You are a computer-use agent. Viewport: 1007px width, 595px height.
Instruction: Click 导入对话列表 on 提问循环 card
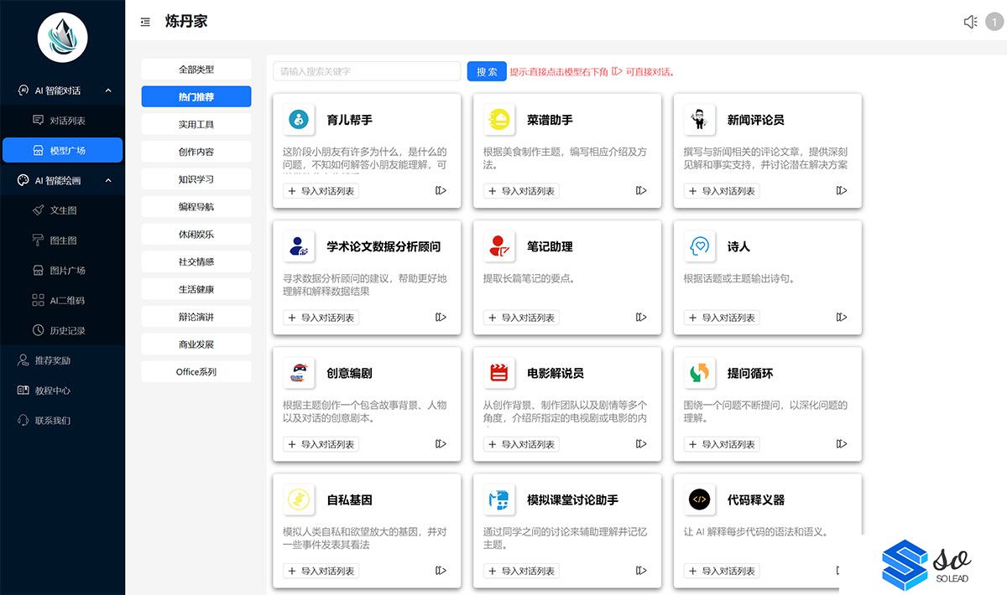click(x=722, y=444)
